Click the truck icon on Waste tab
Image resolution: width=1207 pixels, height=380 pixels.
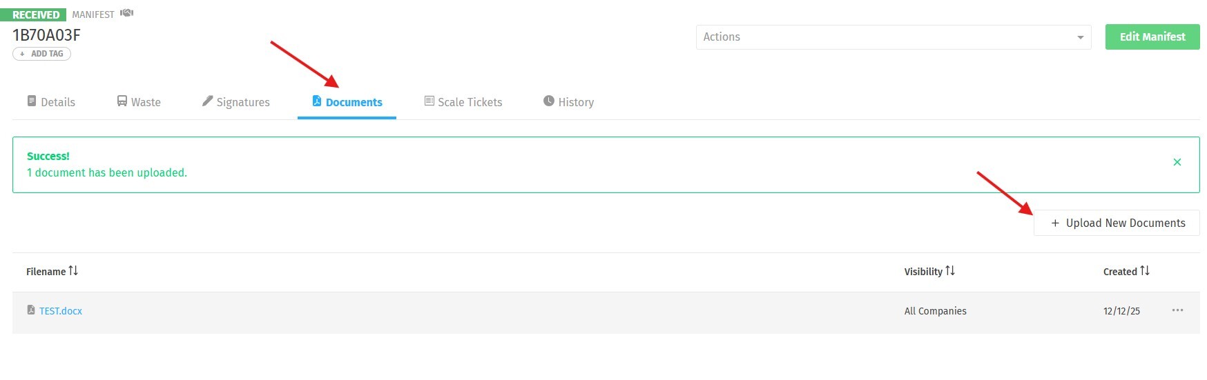tap(122, 101)
